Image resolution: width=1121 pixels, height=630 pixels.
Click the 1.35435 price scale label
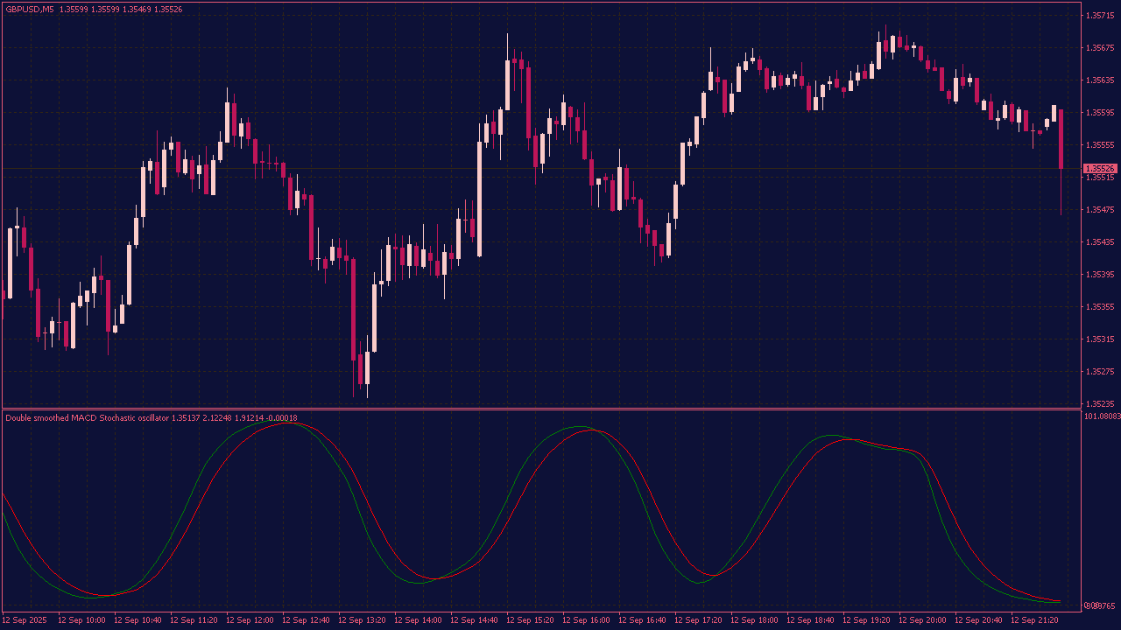[1099, 242]
